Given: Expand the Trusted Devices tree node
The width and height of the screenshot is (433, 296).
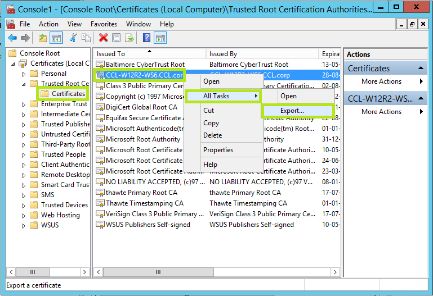Looking at the screenshot, I should point(24,206).
